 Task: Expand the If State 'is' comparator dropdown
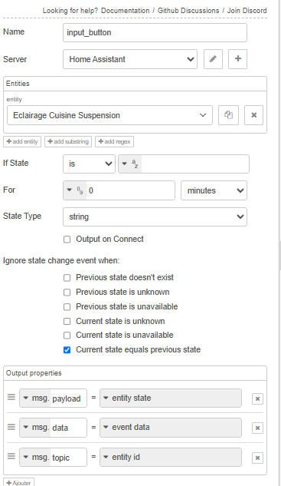[x=89, y=164]
